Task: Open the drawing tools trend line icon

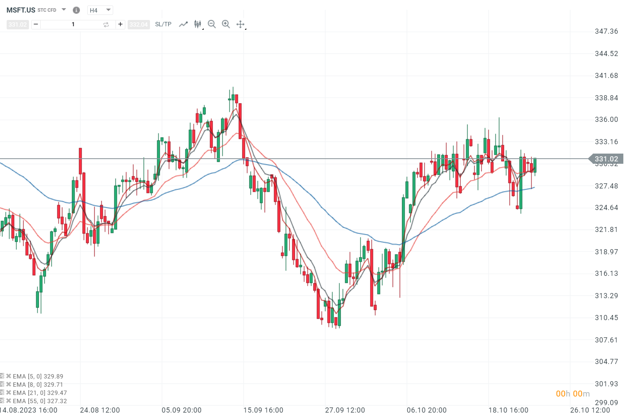Action: coord(183,24)
